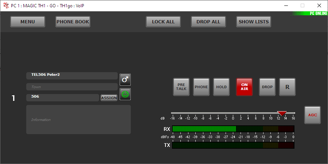
Task: Click the green smiley face icon
Action: click(x=125, y=94)
